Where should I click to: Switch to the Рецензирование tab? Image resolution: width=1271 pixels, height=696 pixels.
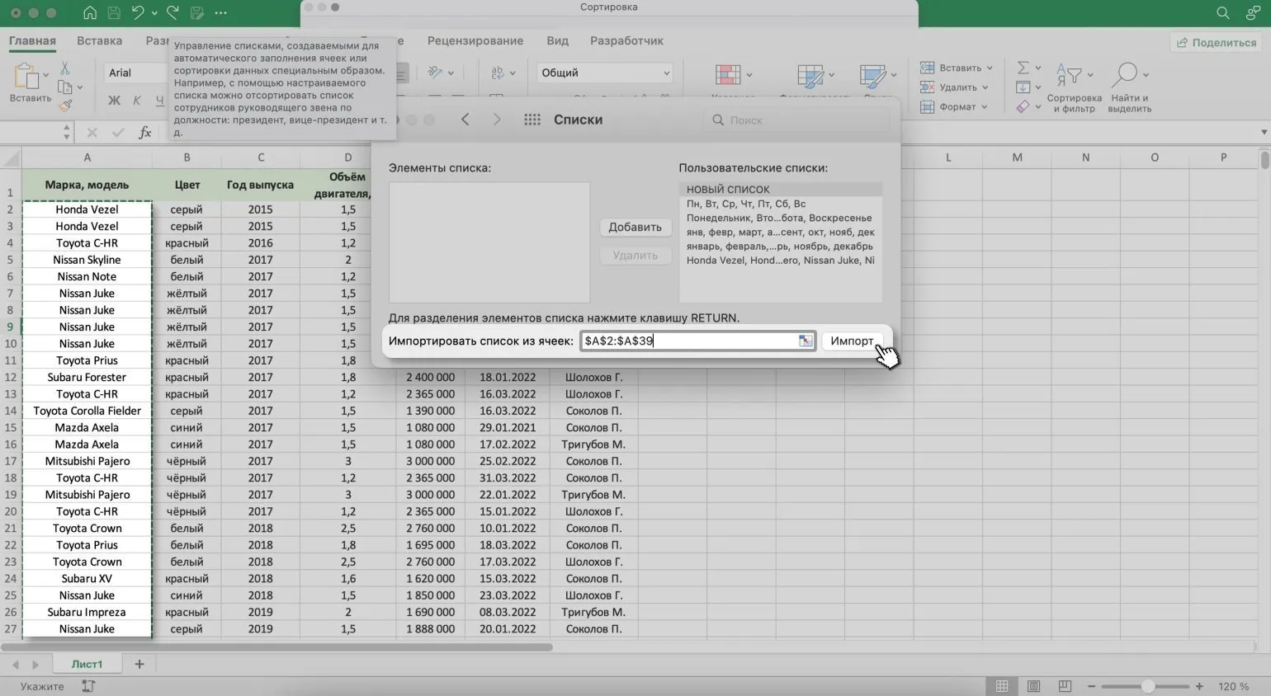point(475,40)
